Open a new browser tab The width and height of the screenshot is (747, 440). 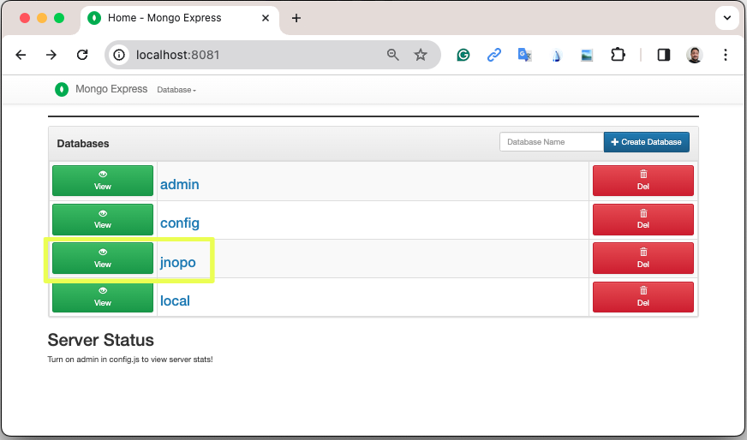pos(296,18)
